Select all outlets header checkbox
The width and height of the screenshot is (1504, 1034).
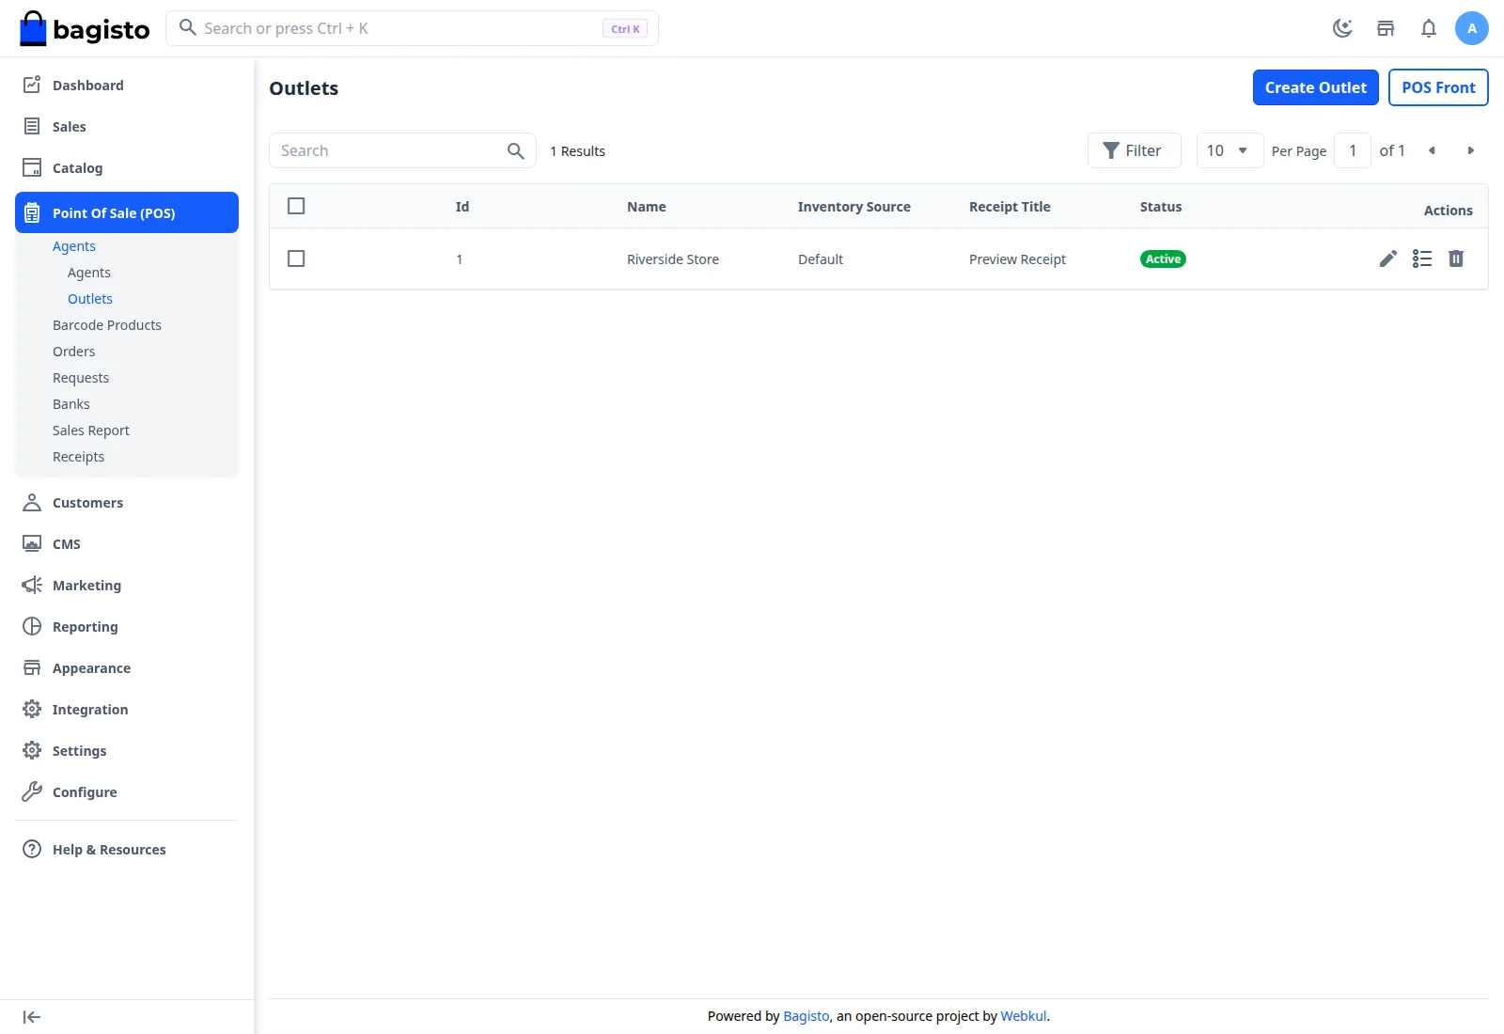[296, 206]
